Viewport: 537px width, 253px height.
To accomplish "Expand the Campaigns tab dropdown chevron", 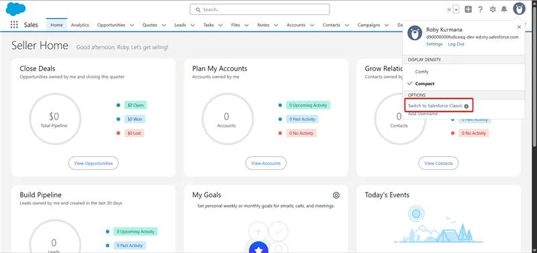I will click(x=387, y=25).
